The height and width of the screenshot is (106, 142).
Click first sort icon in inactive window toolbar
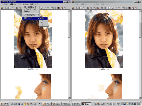click(x=88, y=8)
